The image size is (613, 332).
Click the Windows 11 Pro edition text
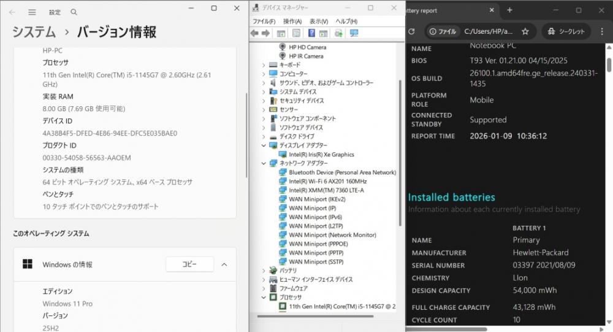point(67,303)
